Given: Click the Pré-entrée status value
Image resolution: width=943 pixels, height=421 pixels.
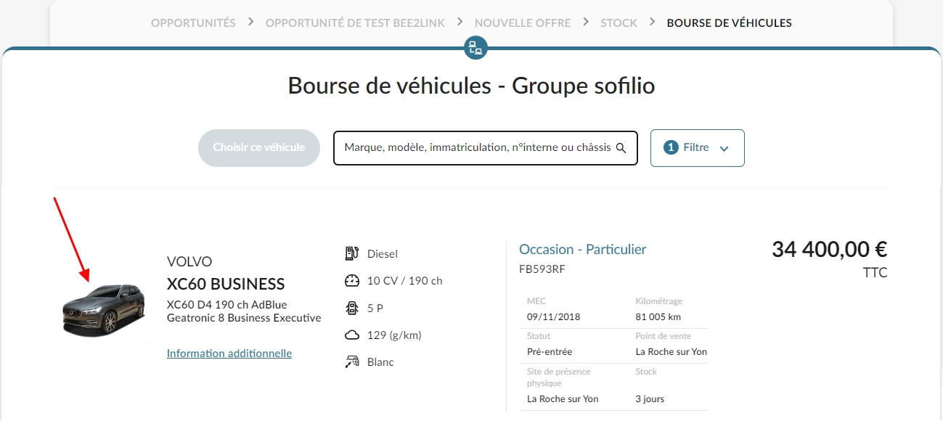Looking at the screenshot, I should [x=550, y=352].
